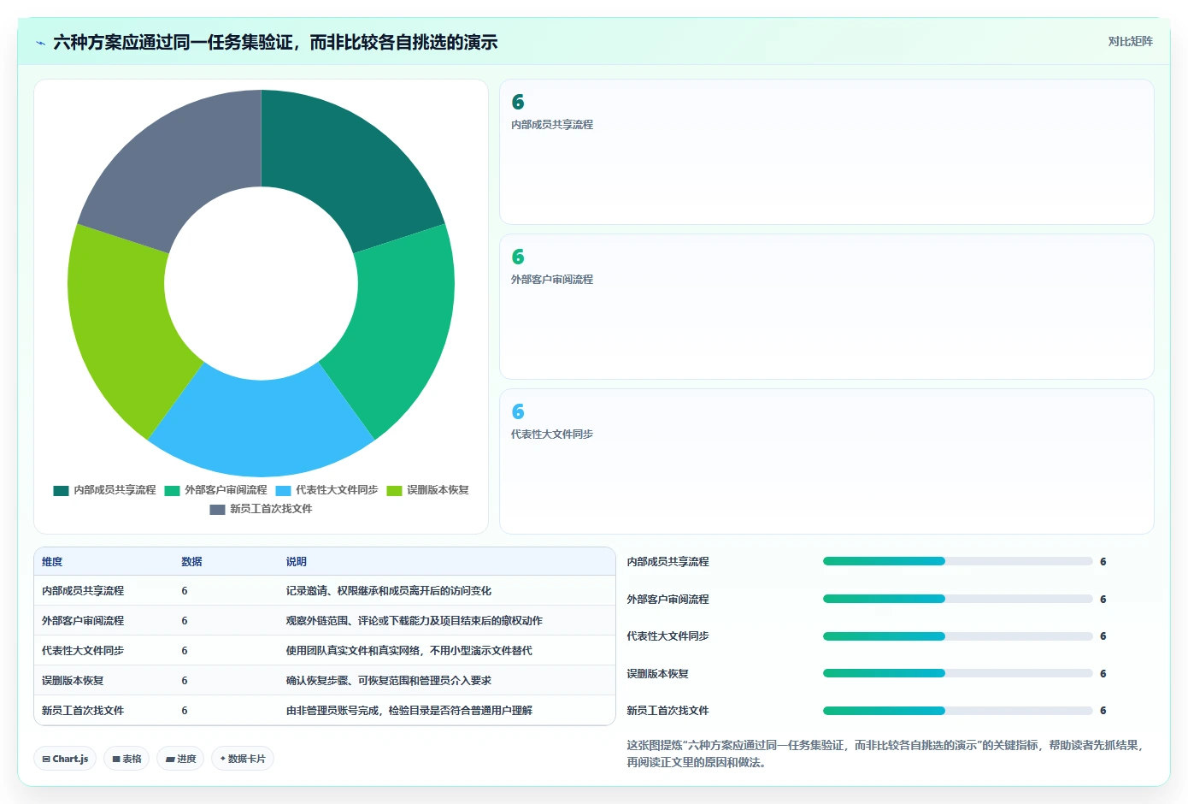Click the Chart.js tag chip
Image resolution: width=1188 pixels, height=804 pixels.
pos(65,759)
